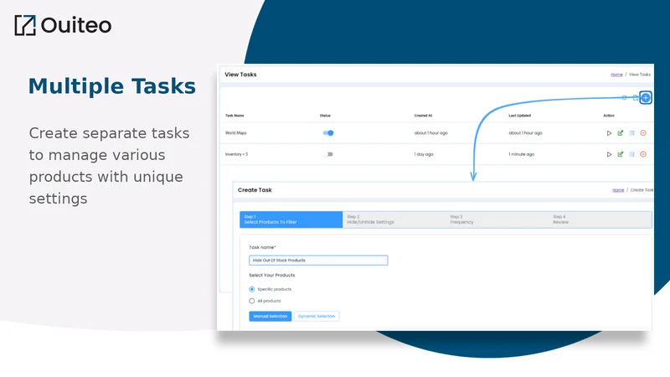The image size is (670, 377).
Task: Run the Inventory < 5 task
Action: [x=609, y=154]
